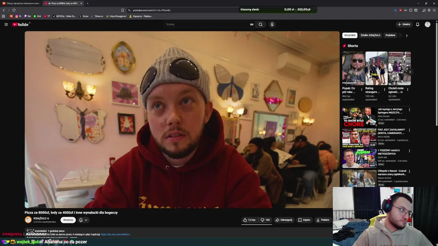Viewport: 438px width, 246px height.
Task: Start voice search with the microphone
Action: point(272,24)
